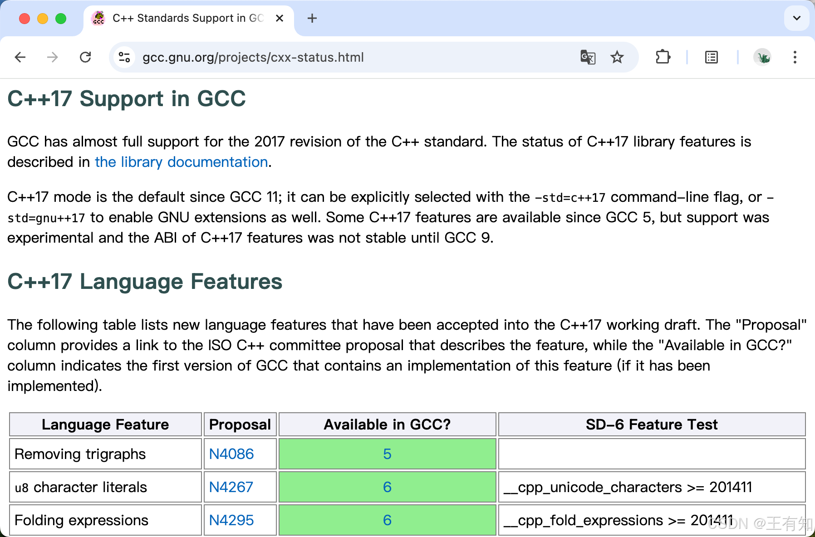This screenshot has width=815, height=537.
Task: Click the Removing trigraphs cell
Action: [x=105, y=454]
